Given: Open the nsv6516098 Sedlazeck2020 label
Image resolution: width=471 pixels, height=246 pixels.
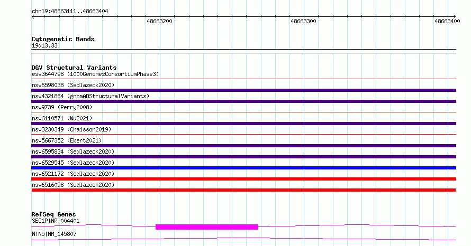Looking at the screenshot, I should pos(73,185).
